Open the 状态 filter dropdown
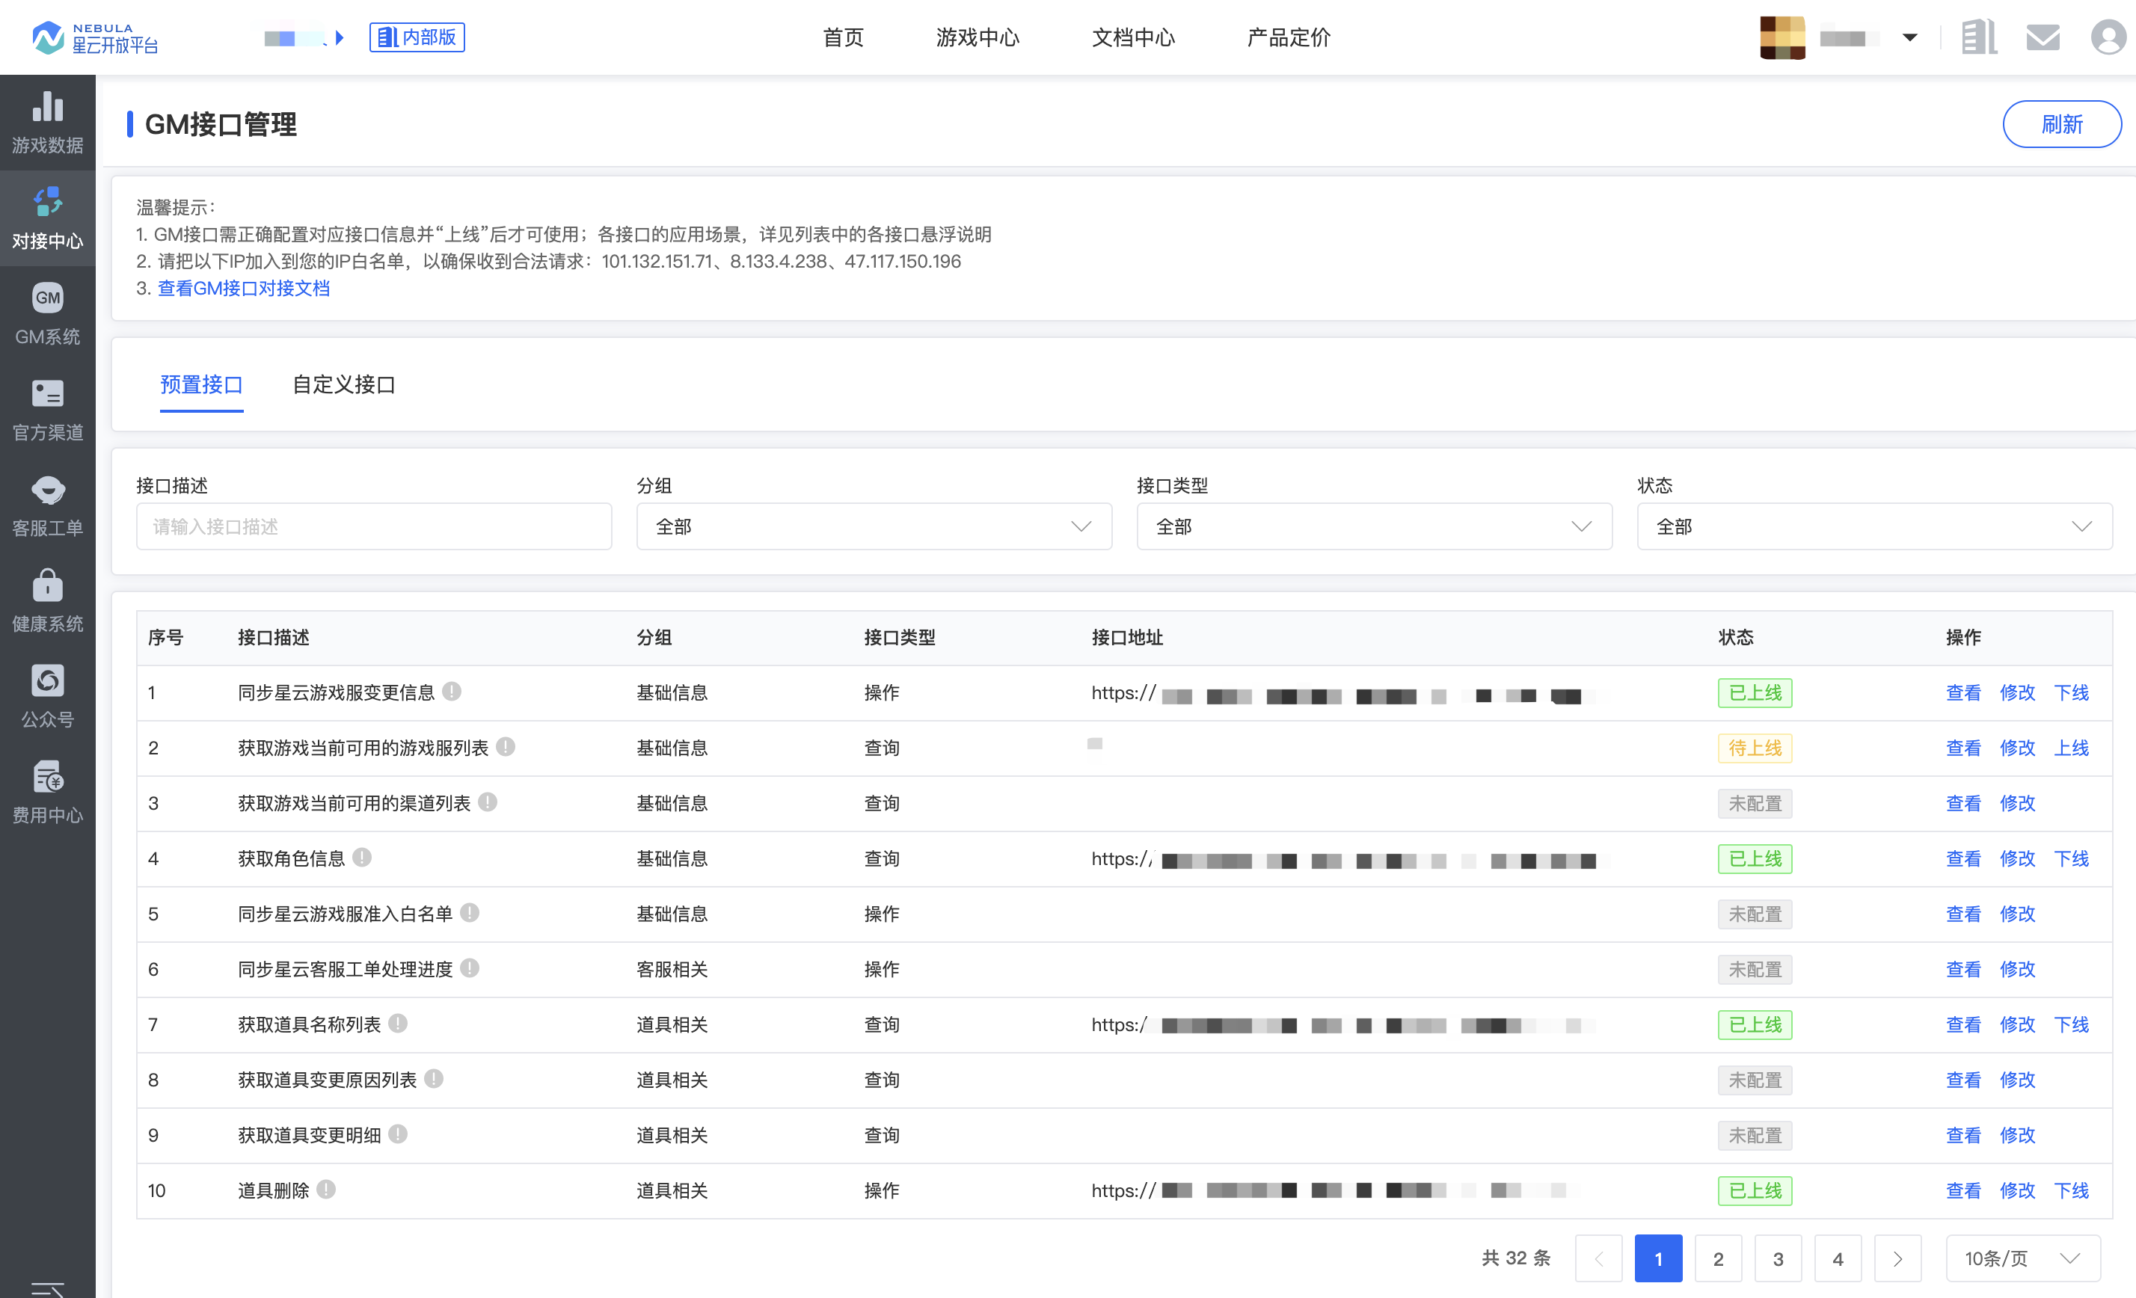The width and height of the screenshot is (2136, 1298). coord(1873,527)
